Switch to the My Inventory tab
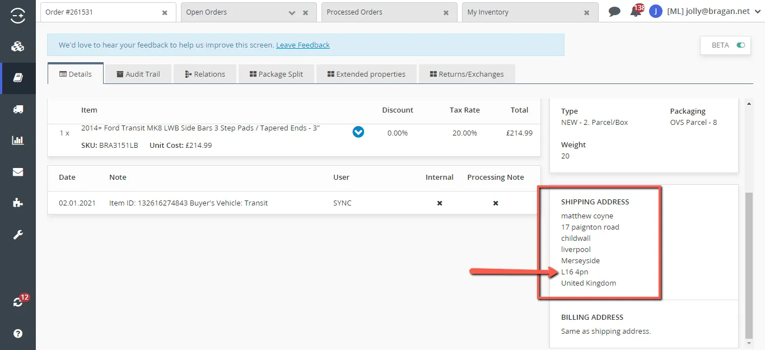The image size is (765, 350). coord(530,12)
